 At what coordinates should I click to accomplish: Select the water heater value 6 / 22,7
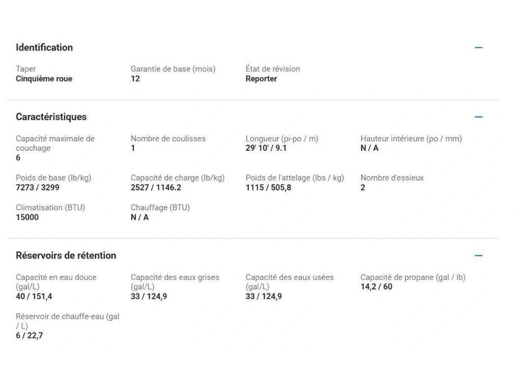[29, 335]
